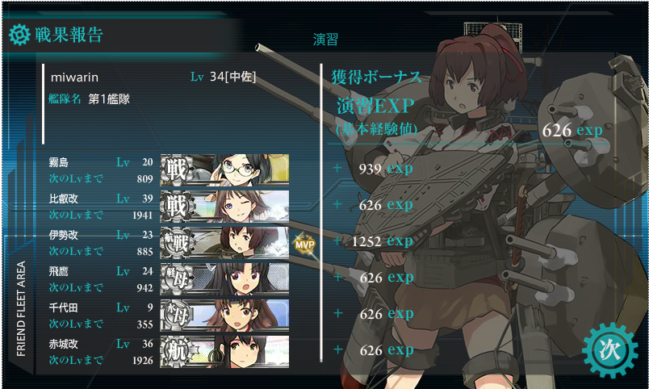The height and width of the screenshot is (389, 649).
Task: Select the 赤城改 portrait banner
Action: 224,352
